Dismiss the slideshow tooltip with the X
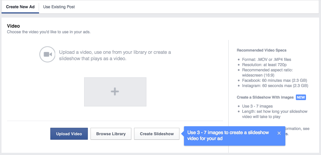The width and height of the screenshot is (321, 155). [279, 133]
